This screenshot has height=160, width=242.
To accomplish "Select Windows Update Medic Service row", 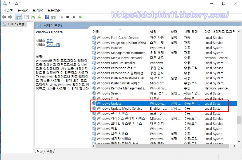I will pos(164,108).
